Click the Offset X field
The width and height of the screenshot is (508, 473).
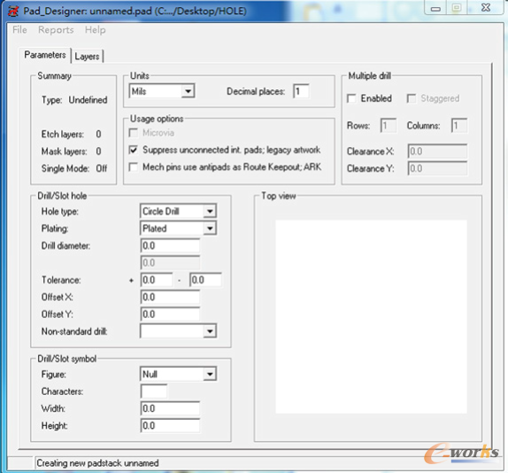(x=170, y=298)
